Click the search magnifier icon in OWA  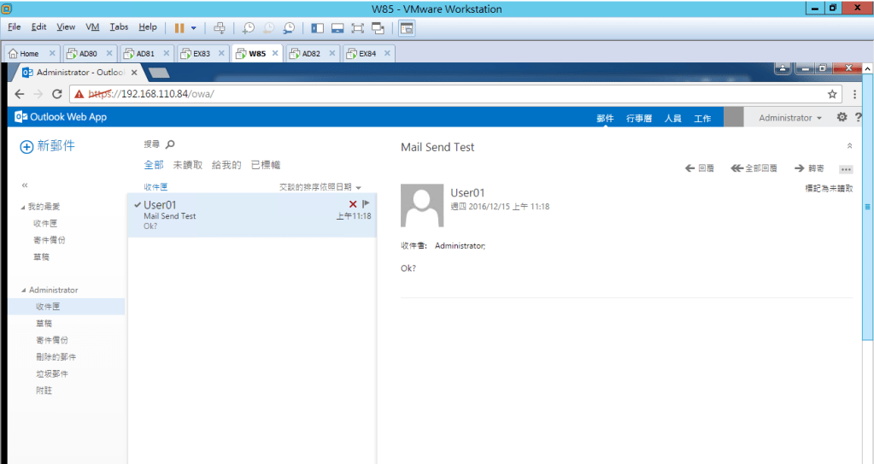[x=170, y=145]
